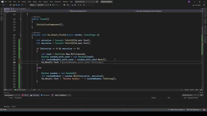The height and width of the screenshot is (116, 207).
Task: Open the File menu
Action: pos(6,2)
